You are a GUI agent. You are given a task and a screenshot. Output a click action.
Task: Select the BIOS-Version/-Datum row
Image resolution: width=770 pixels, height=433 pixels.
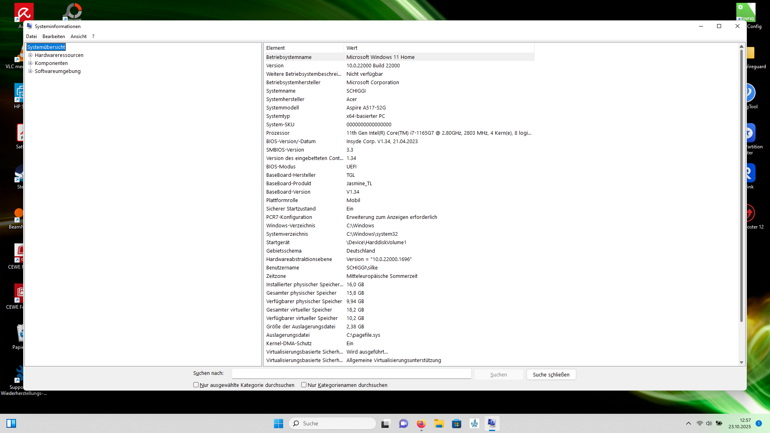tap(399, 142)
